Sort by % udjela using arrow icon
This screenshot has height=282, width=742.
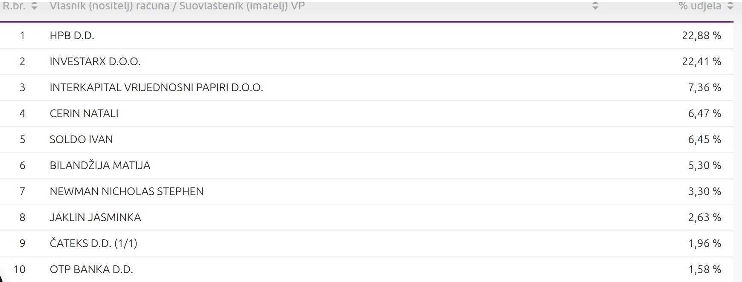(x=730, y=6)
